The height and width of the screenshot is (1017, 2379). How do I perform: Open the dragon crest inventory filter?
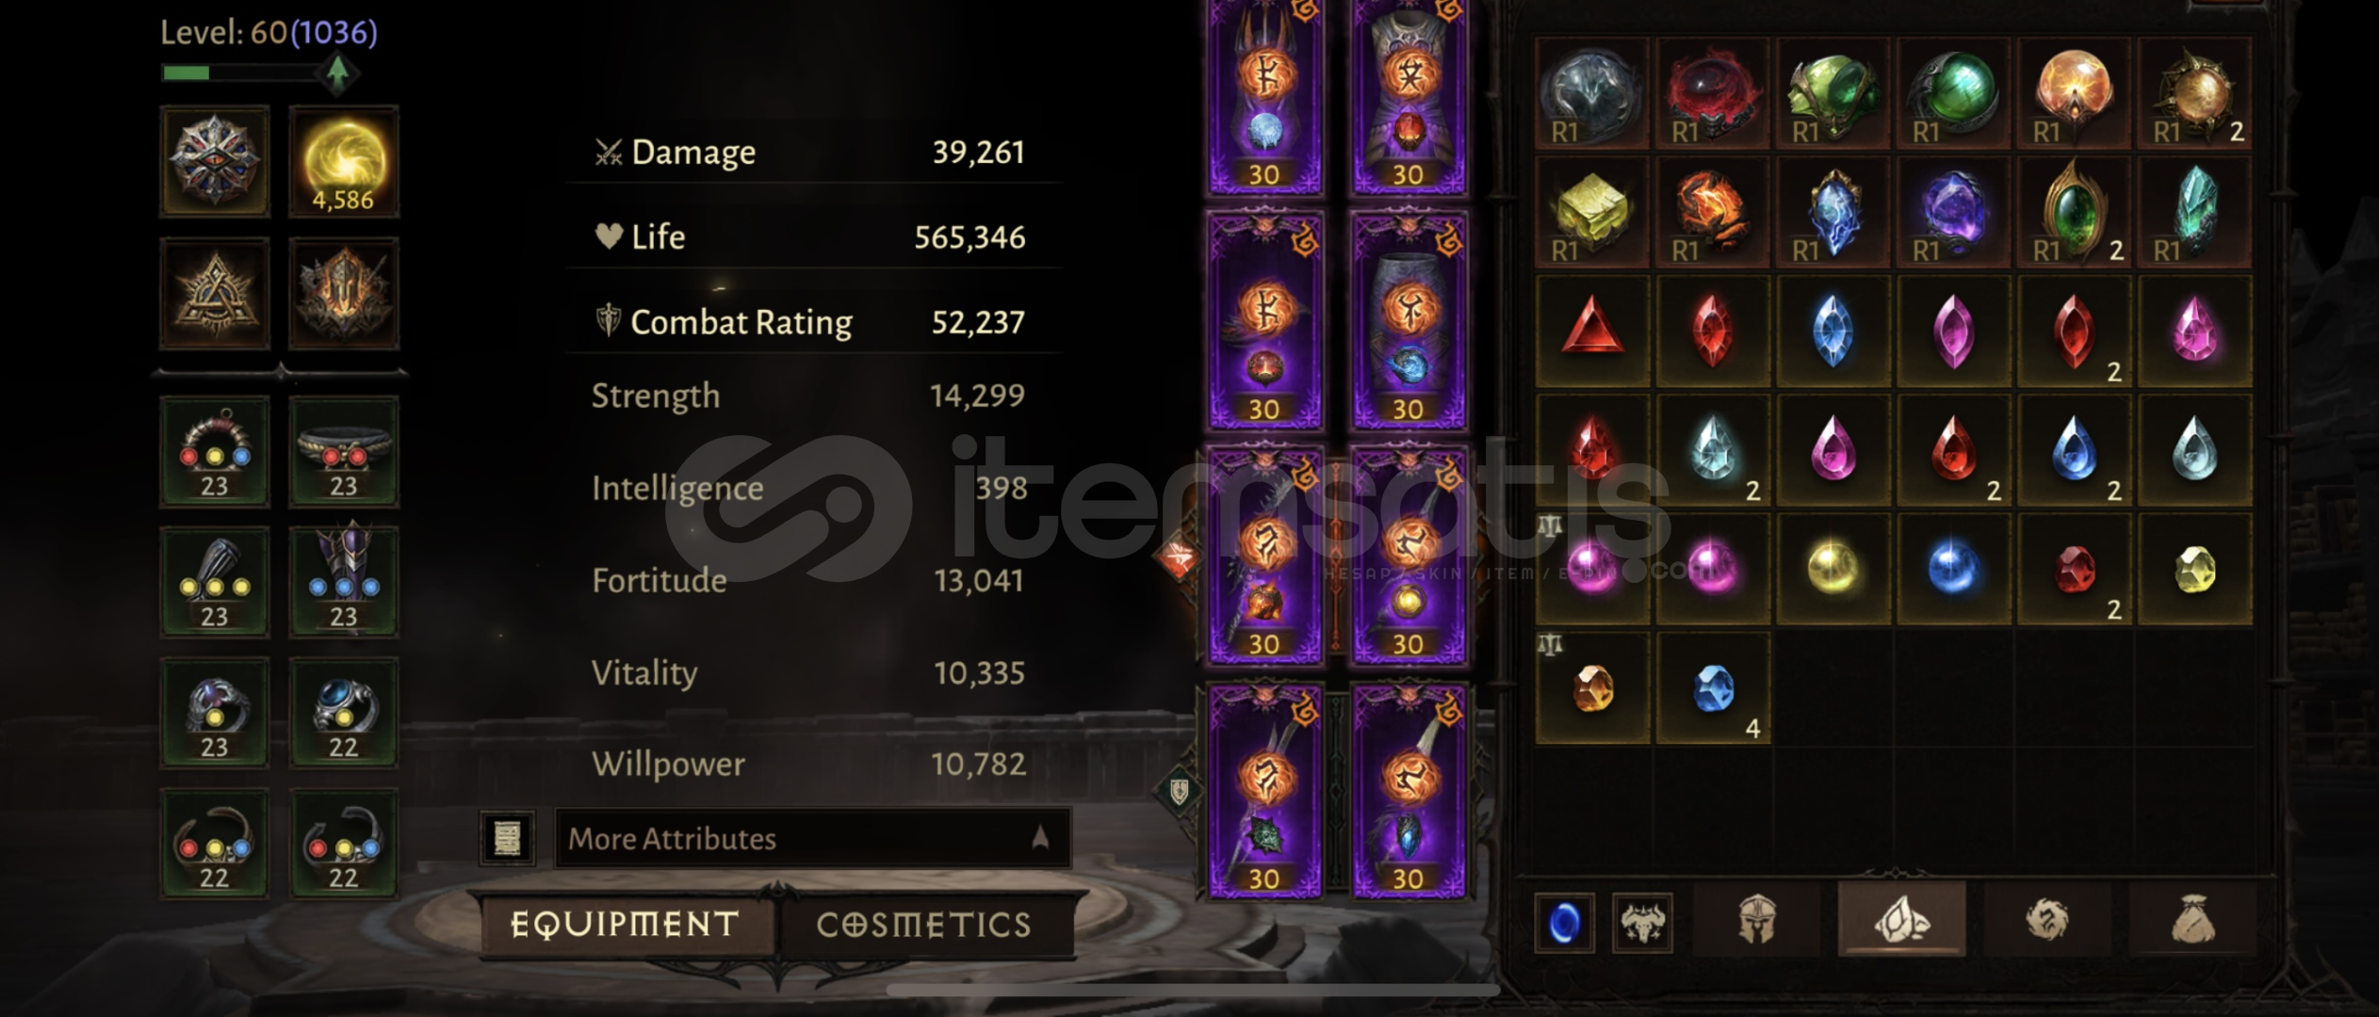pos(2047,919)
